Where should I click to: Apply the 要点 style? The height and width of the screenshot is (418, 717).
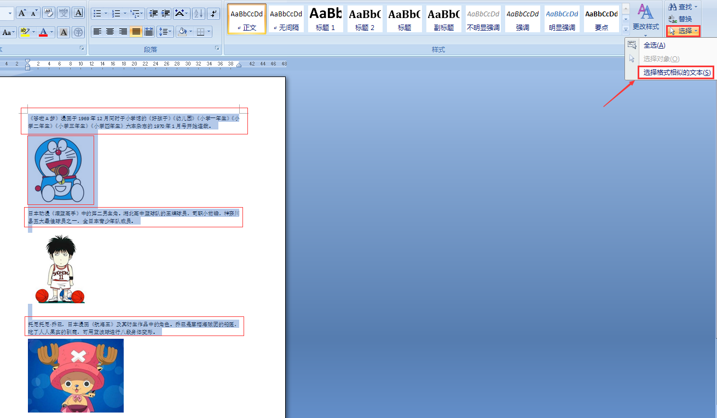pyautogui.click(x=602, y=19)
